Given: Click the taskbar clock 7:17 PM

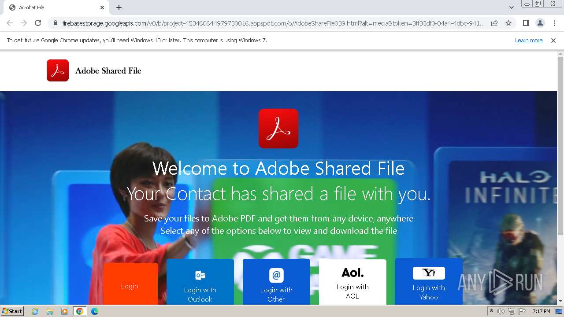Looking at the screenshot, I should [x=541, y=311].
